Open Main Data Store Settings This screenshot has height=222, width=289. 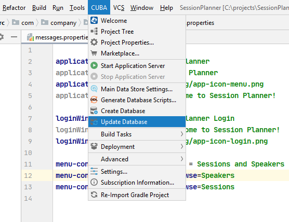(x=137, y=89)
